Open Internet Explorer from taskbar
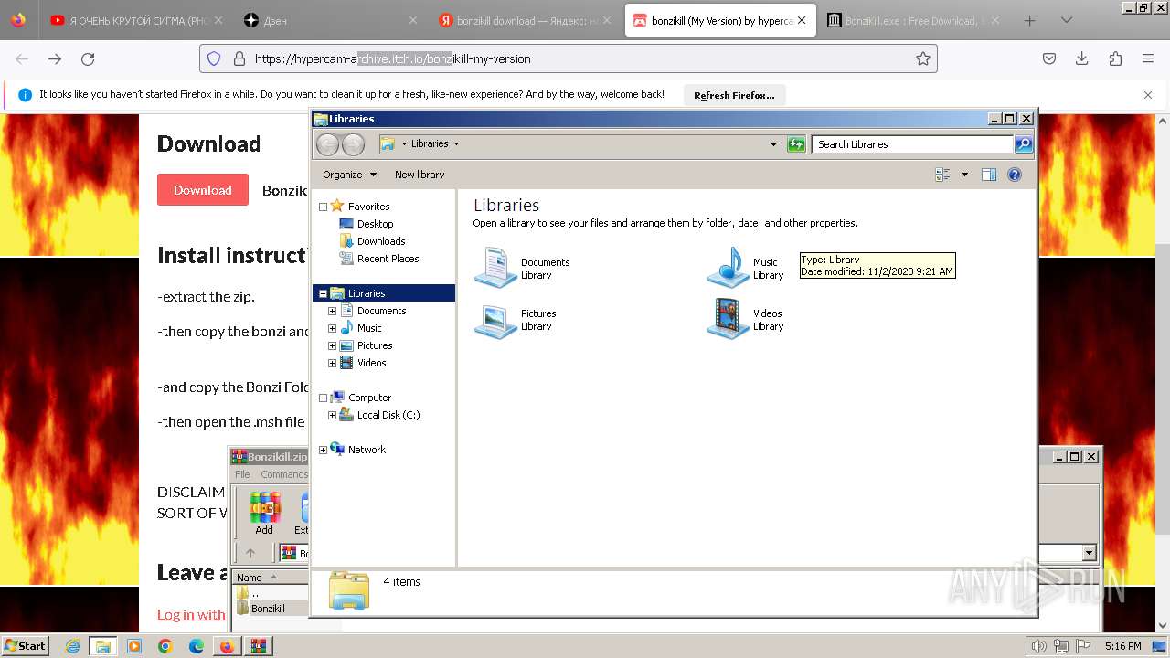The width and height of the screenshot is (1170, 658). [x=72, y=646]
